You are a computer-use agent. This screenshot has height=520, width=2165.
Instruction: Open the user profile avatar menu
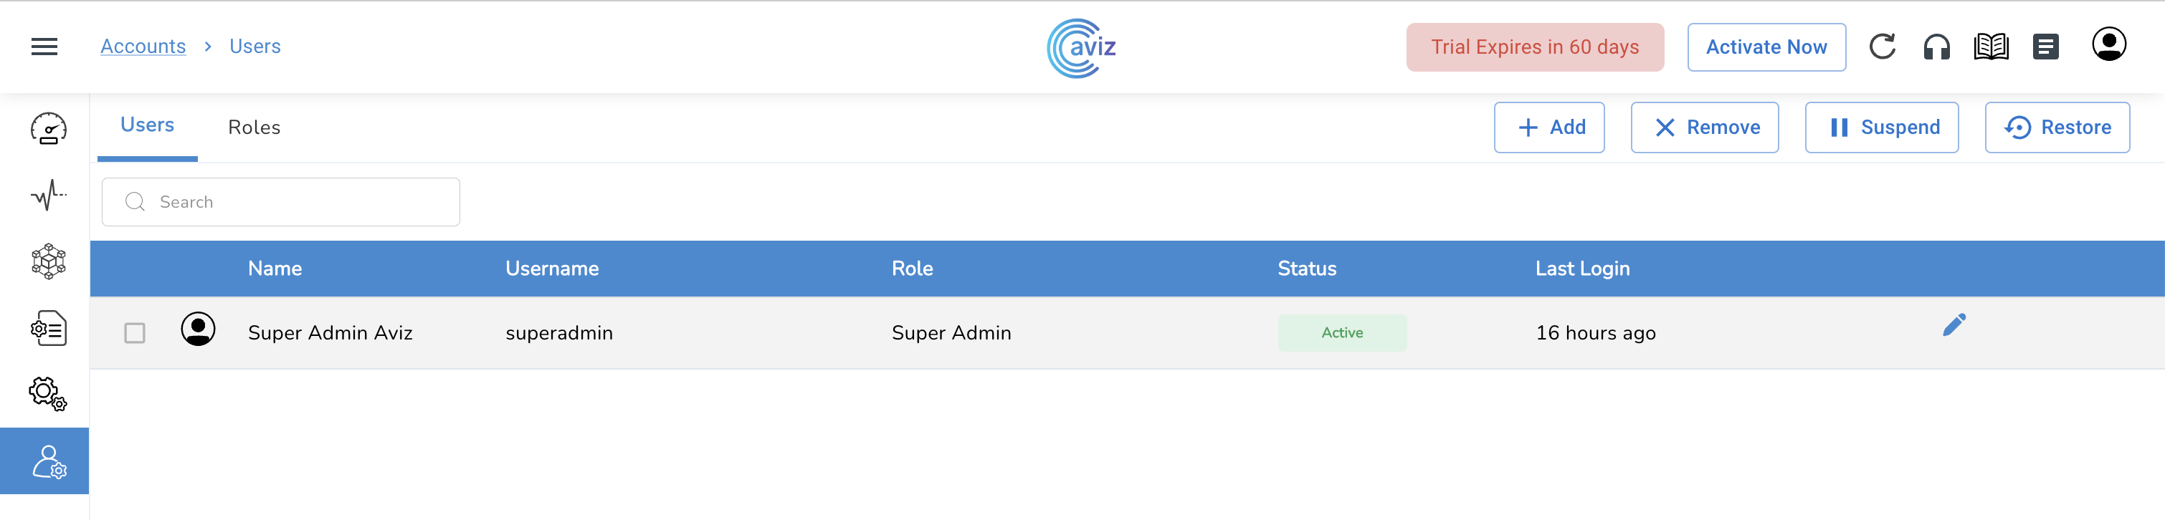coord(2108,44)
